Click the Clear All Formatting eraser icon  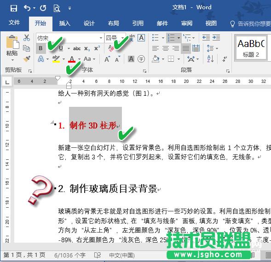click(111, 48)
